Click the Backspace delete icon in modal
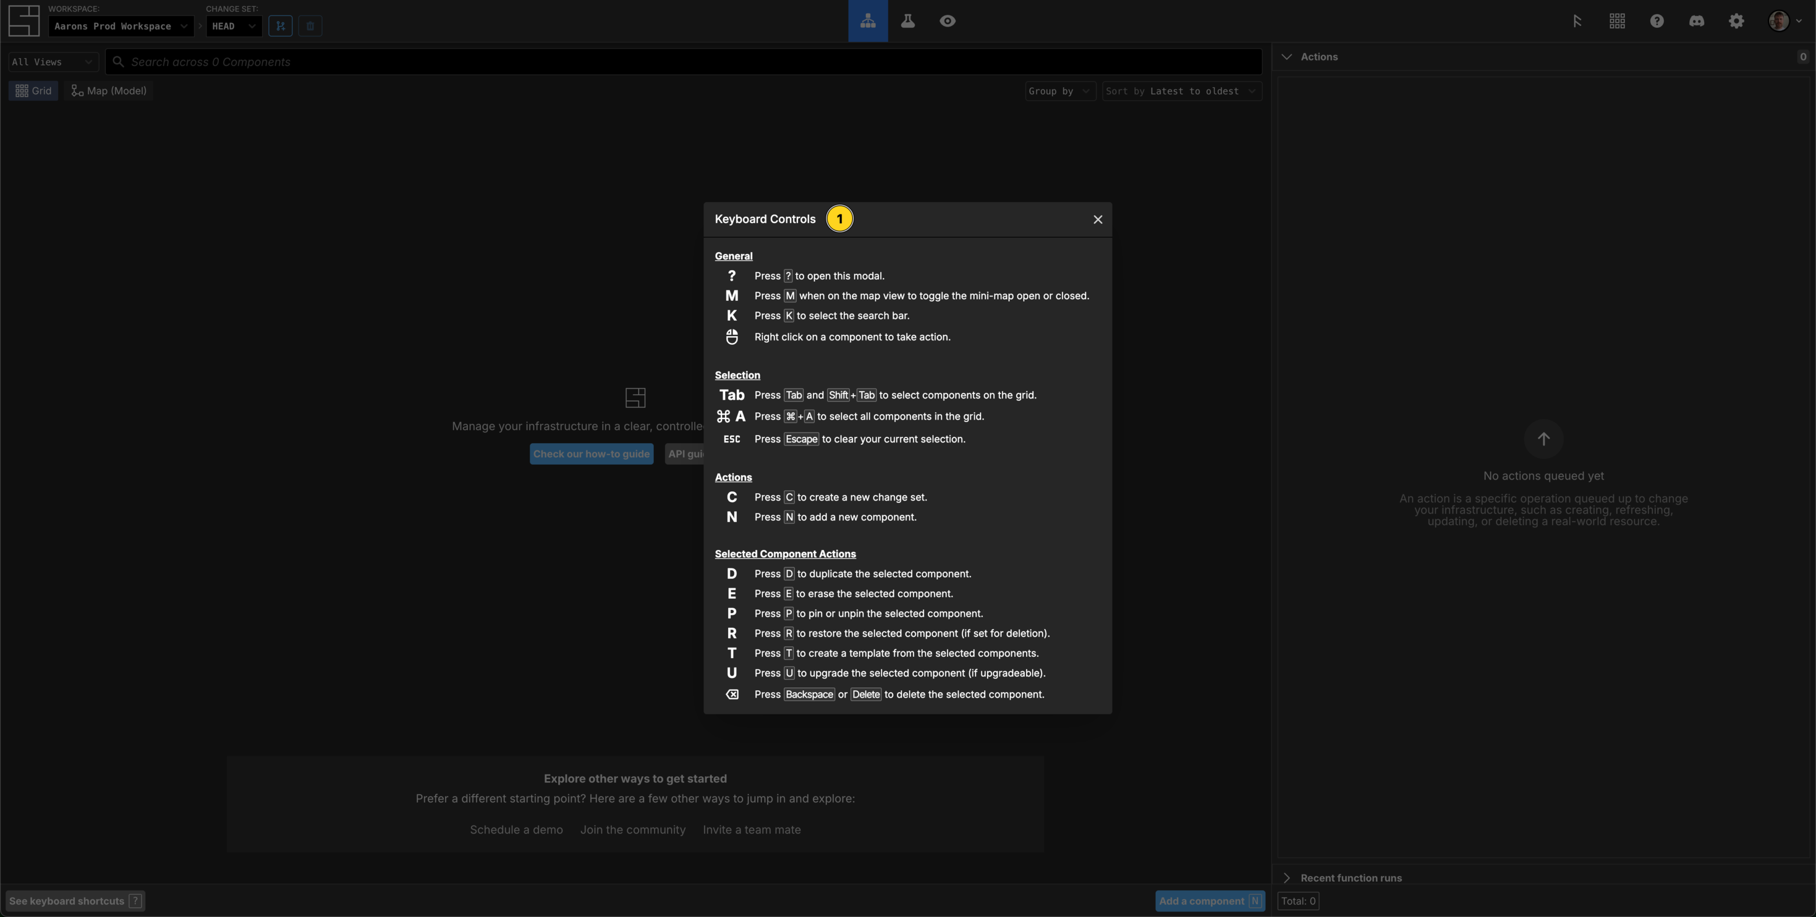Viewport: 1816px width, 917px height. [x=732, y=695]
